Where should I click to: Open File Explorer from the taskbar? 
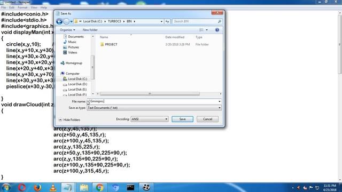coord(84,187)
